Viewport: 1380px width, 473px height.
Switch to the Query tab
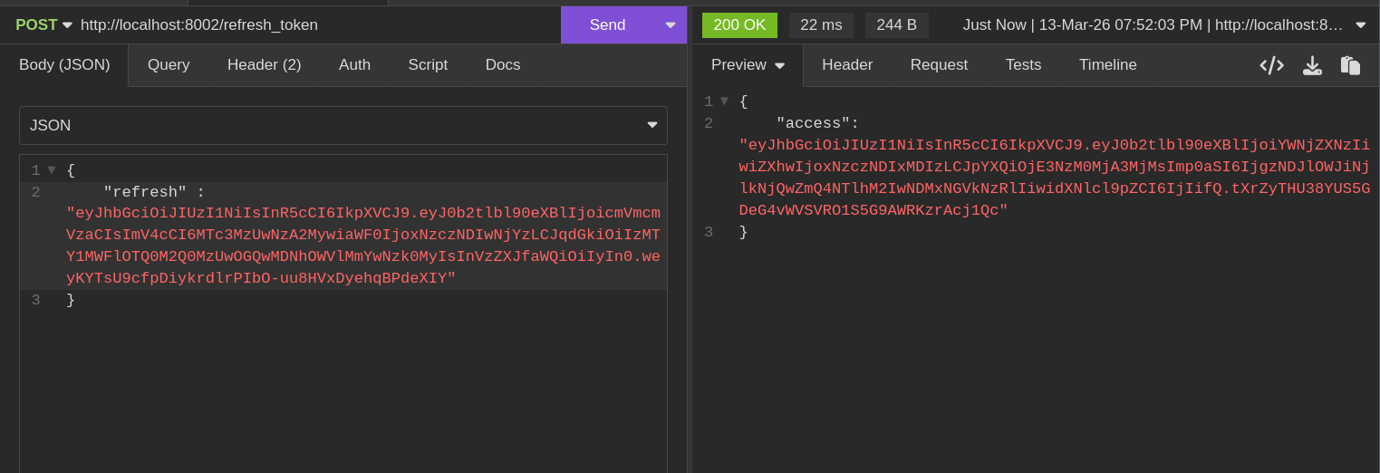tap(169, 65)
